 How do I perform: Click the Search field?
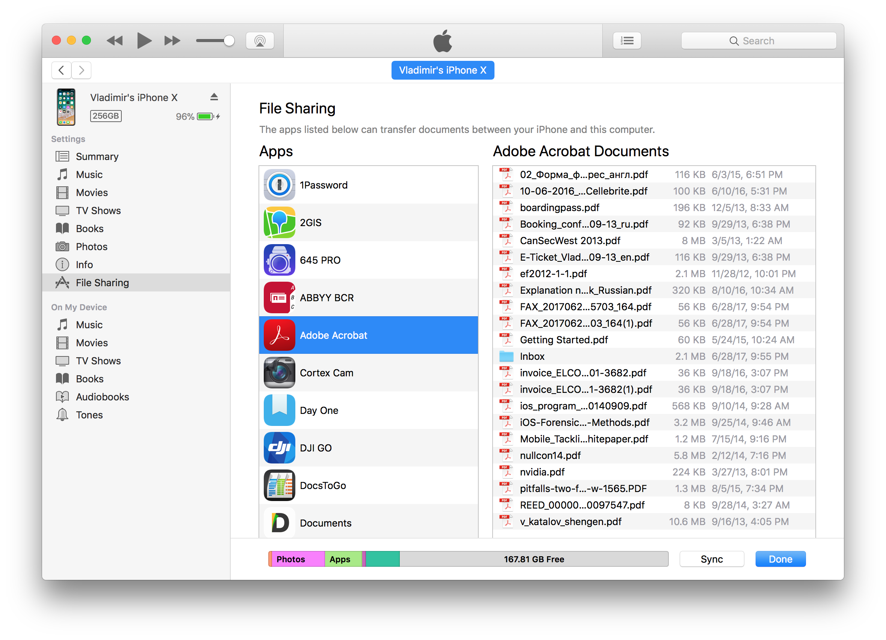coord(759,41)
